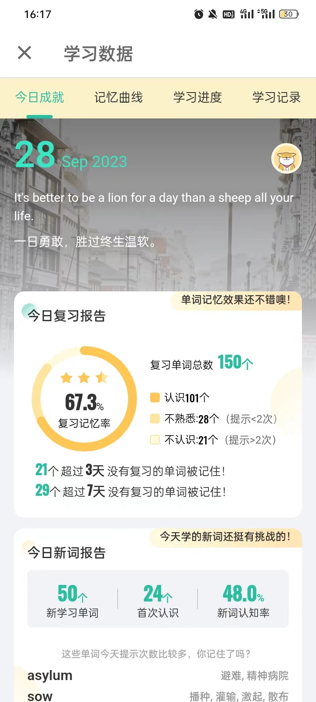The width and height of the screenshot is (316, 702).
Task: Tap the 不熟悉 light-yellow legend swatch
Action: (155, 419)
